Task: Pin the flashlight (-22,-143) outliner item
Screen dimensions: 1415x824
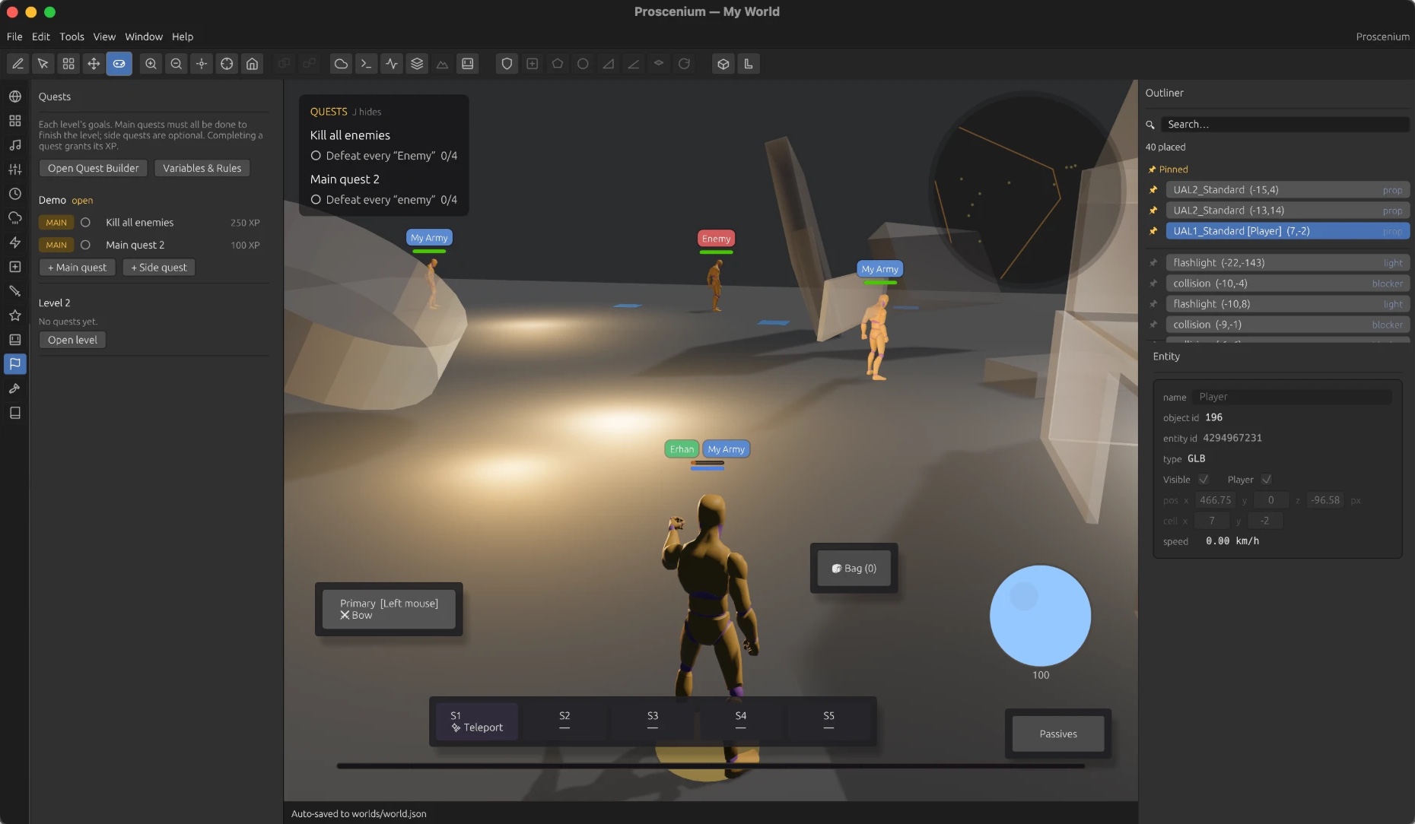Action: click(x=1153, y=263)
